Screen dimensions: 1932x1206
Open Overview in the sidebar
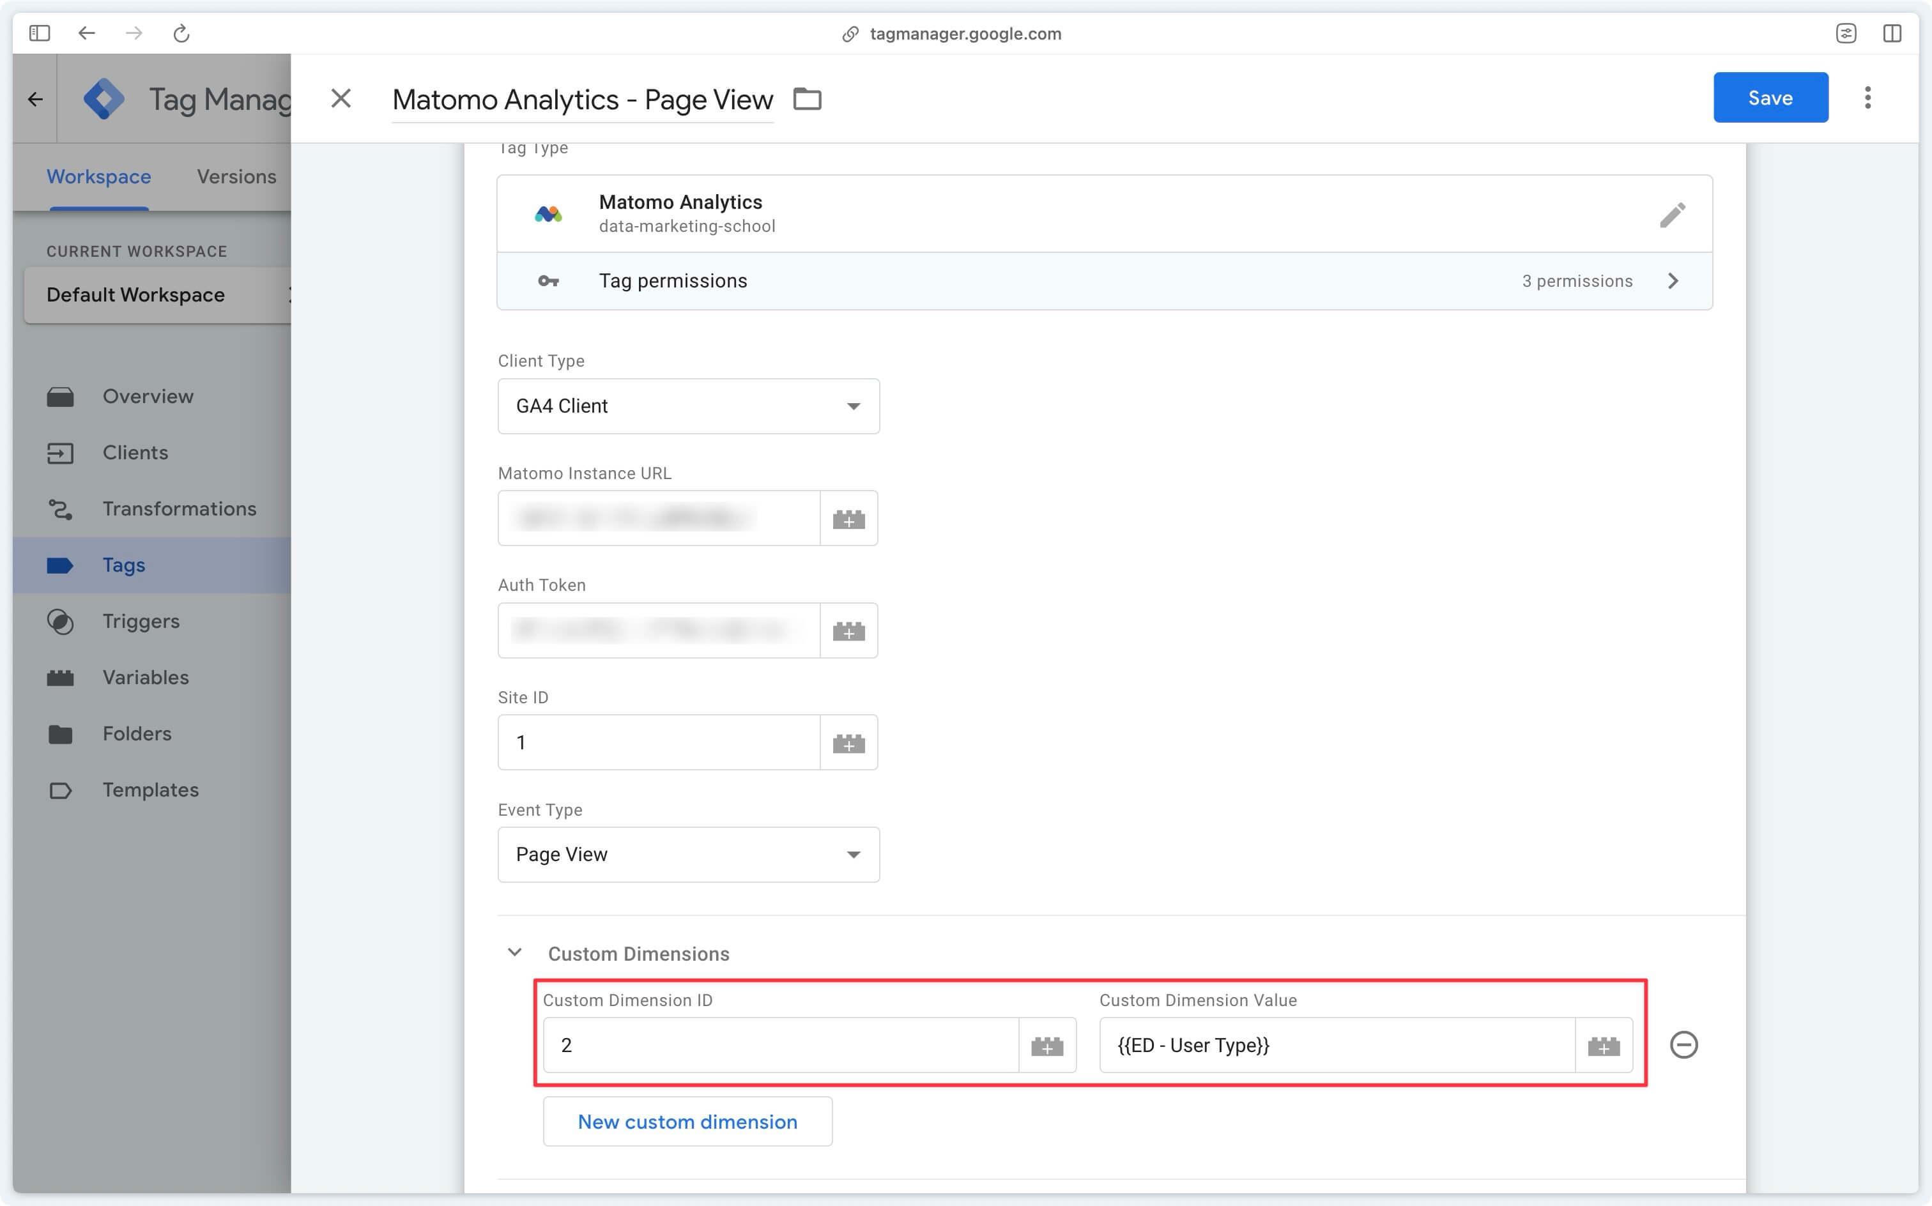[151, 397]
